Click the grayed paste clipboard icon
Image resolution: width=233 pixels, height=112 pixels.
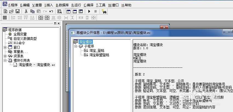pos(39,11)
